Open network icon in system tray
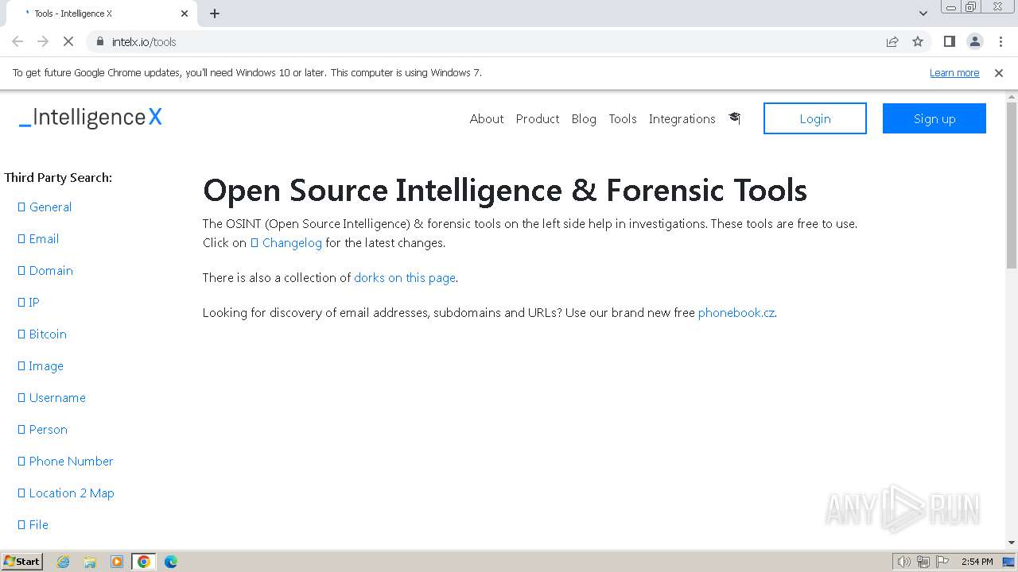The image size is (1018, 572). tap(923, 562)
